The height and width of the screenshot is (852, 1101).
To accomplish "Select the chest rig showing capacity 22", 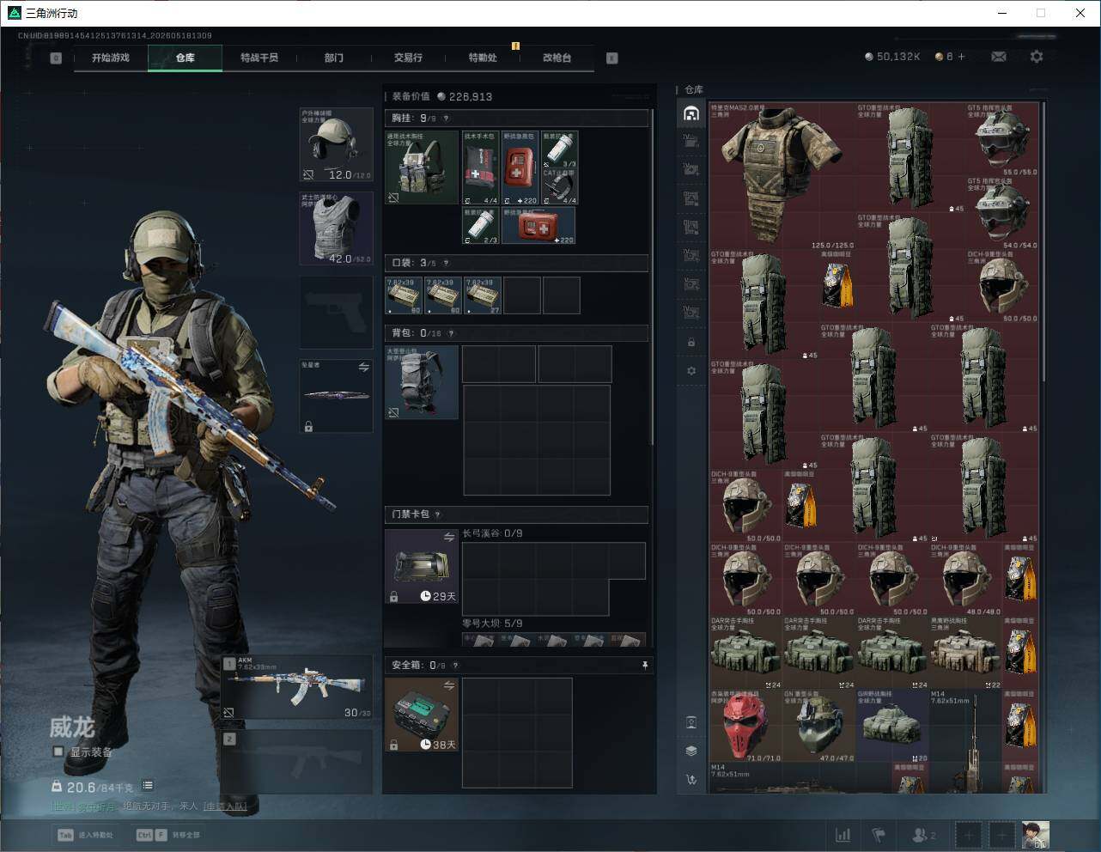I will (x=965, y=652).
